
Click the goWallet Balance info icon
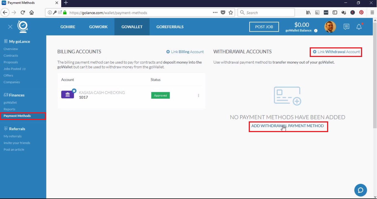tap(316, 31)
